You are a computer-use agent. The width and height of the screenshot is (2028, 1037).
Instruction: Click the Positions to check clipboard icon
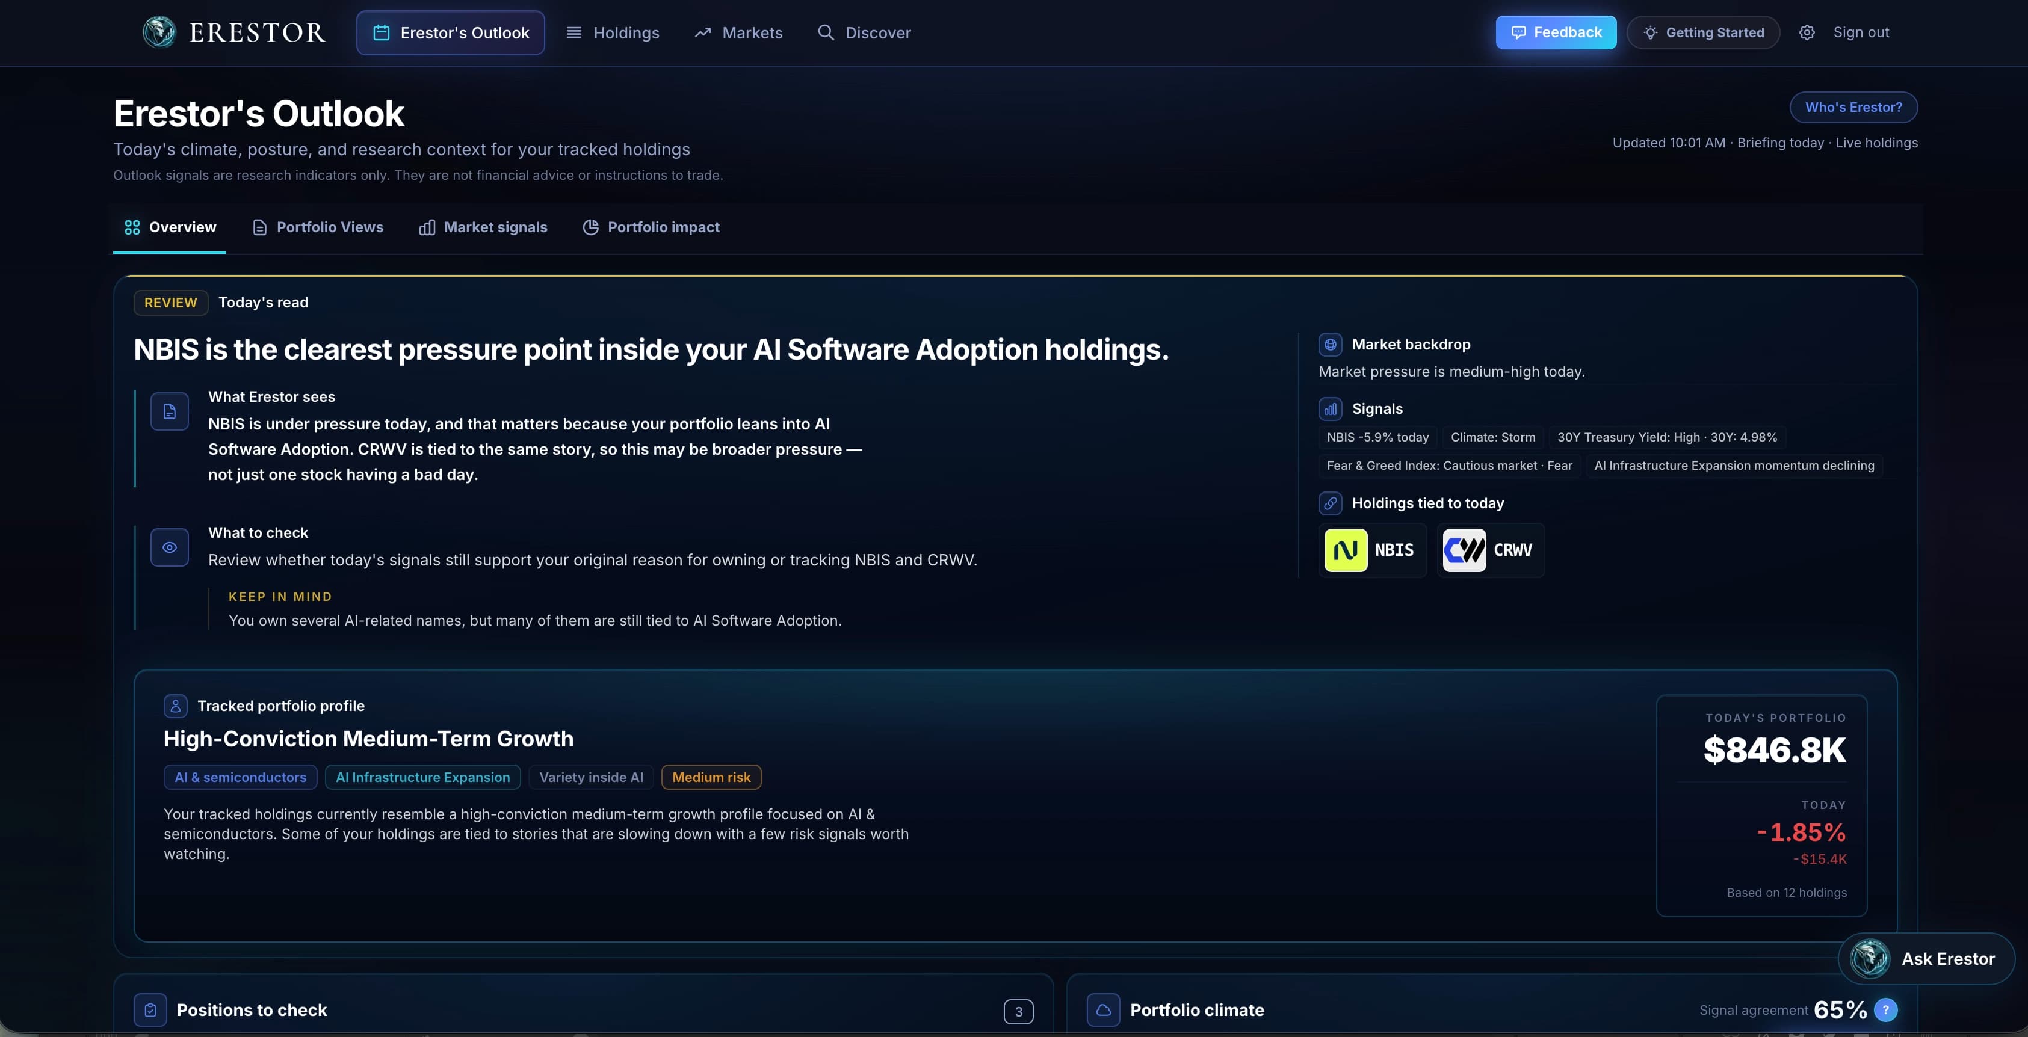150,1011
